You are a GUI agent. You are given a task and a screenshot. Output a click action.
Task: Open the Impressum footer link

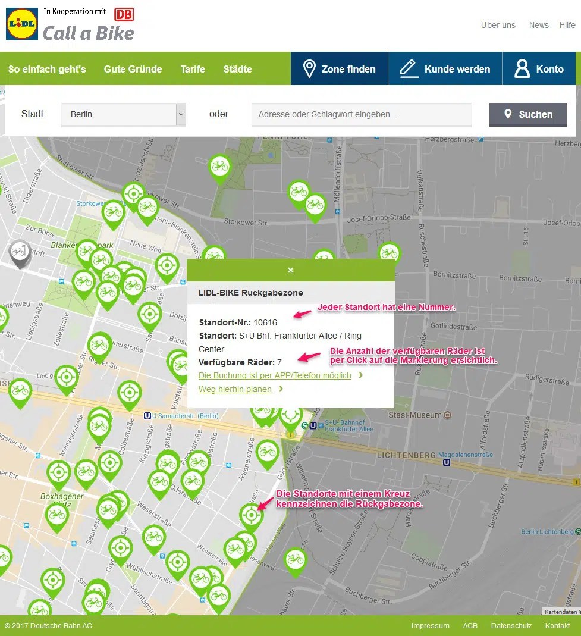pos(430,625)
